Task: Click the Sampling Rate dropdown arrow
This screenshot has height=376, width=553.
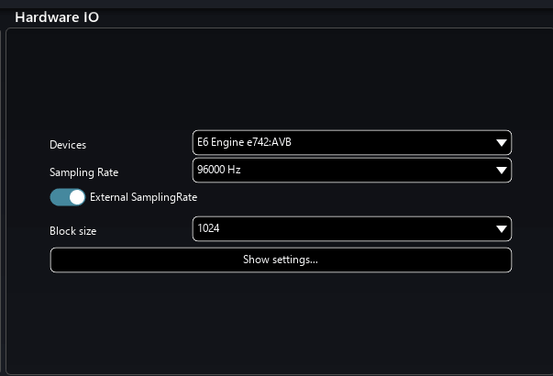Action: click(x=501, y=171)
